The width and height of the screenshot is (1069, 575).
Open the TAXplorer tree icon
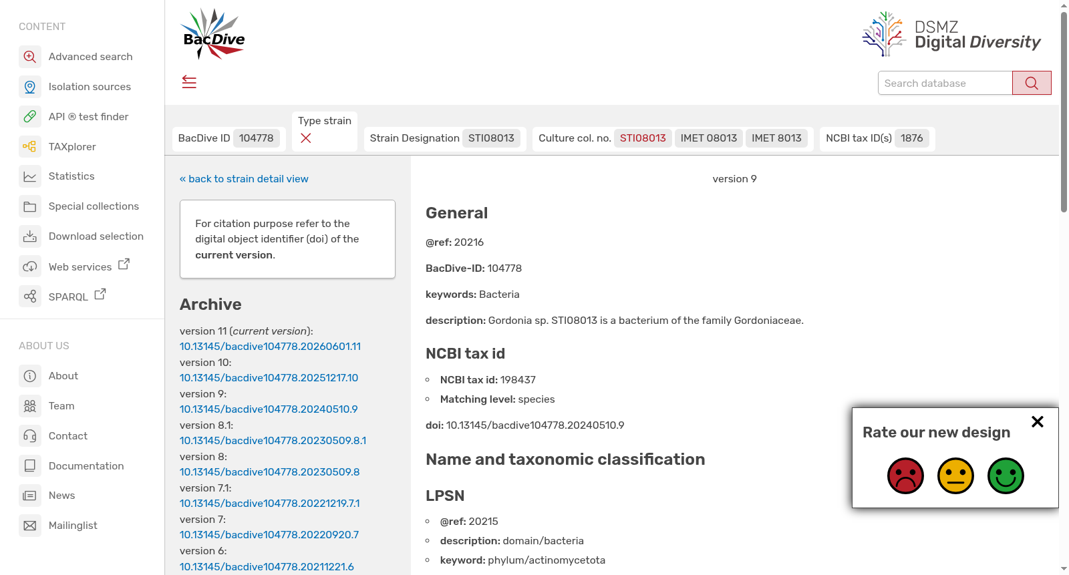[30, 146]
